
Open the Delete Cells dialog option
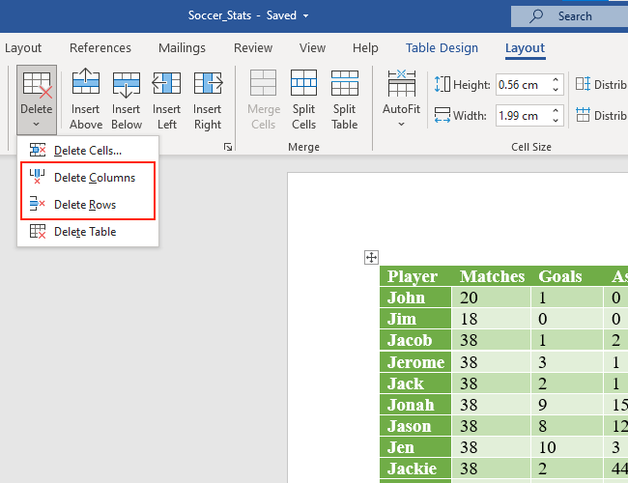(87, 151)
